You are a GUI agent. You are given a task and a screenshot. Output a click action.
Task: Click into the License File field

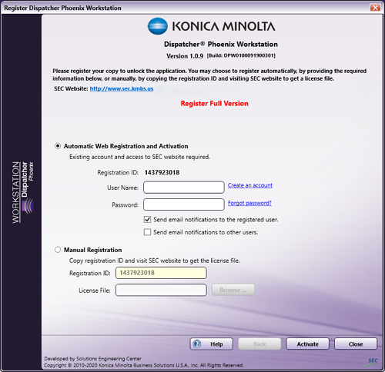tap(161, 290)
